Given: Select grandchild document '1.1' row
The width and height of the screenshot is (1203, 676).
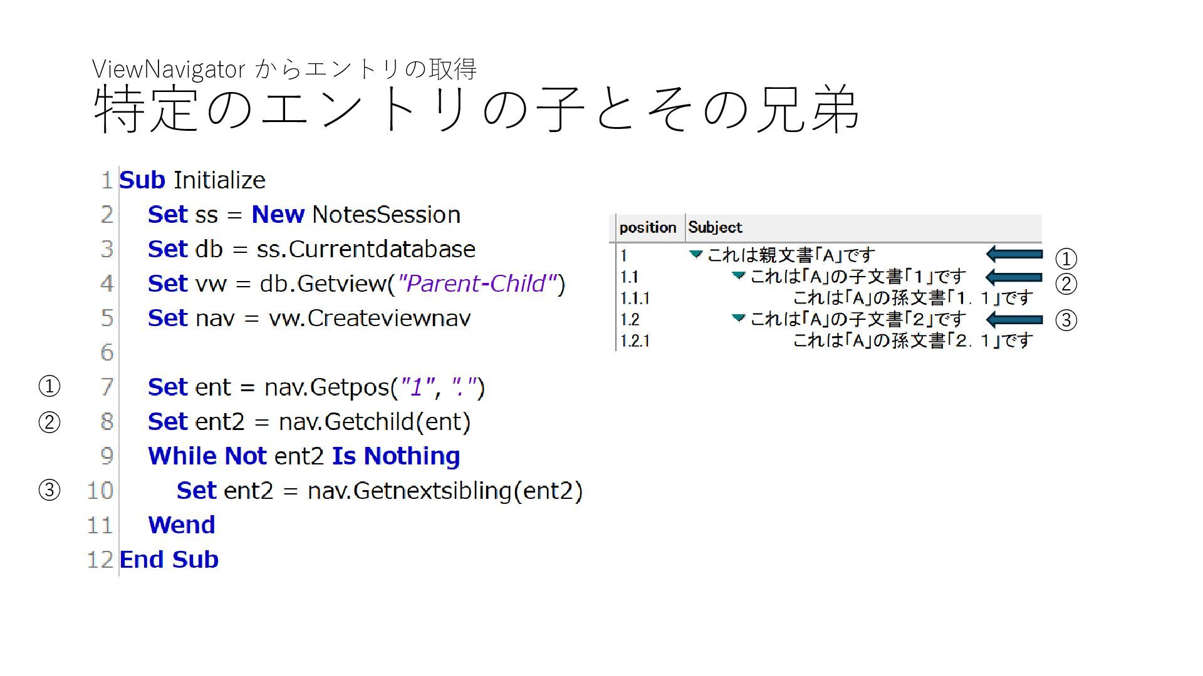Looking at the screenshot, I should [912, 298].
